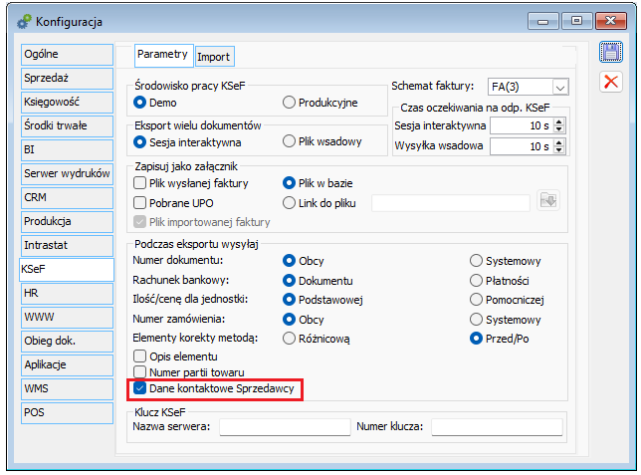
Task: Click the save diskette icon
Action: [x=611, y=53]
